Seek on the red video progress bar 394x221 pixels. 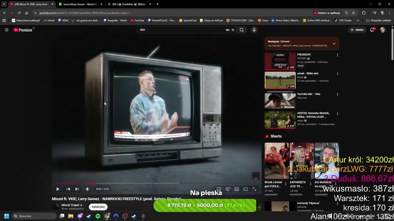156,183
